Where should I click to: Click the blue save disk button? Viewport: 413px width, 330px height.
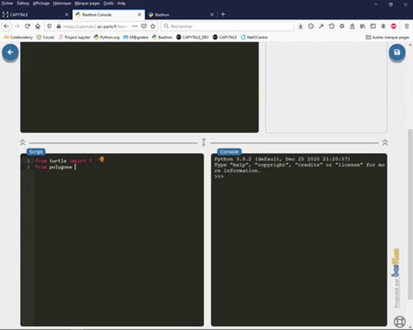pyautogui.click(x=397, y=53)
